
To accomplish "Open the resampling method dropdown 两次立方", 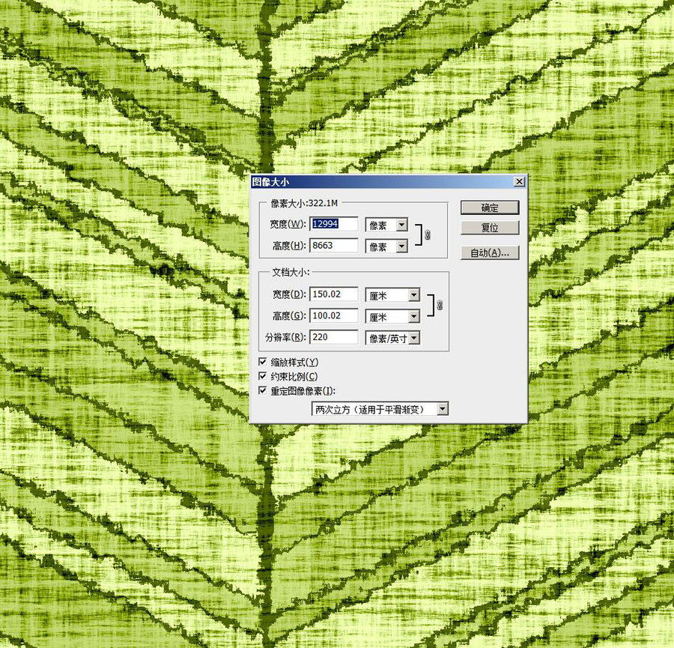I will [380, 409].
